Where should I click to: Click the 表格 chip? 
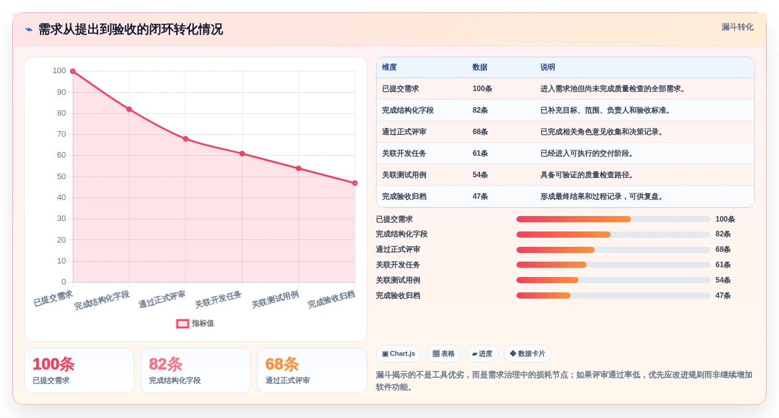(x=444, y=354)
